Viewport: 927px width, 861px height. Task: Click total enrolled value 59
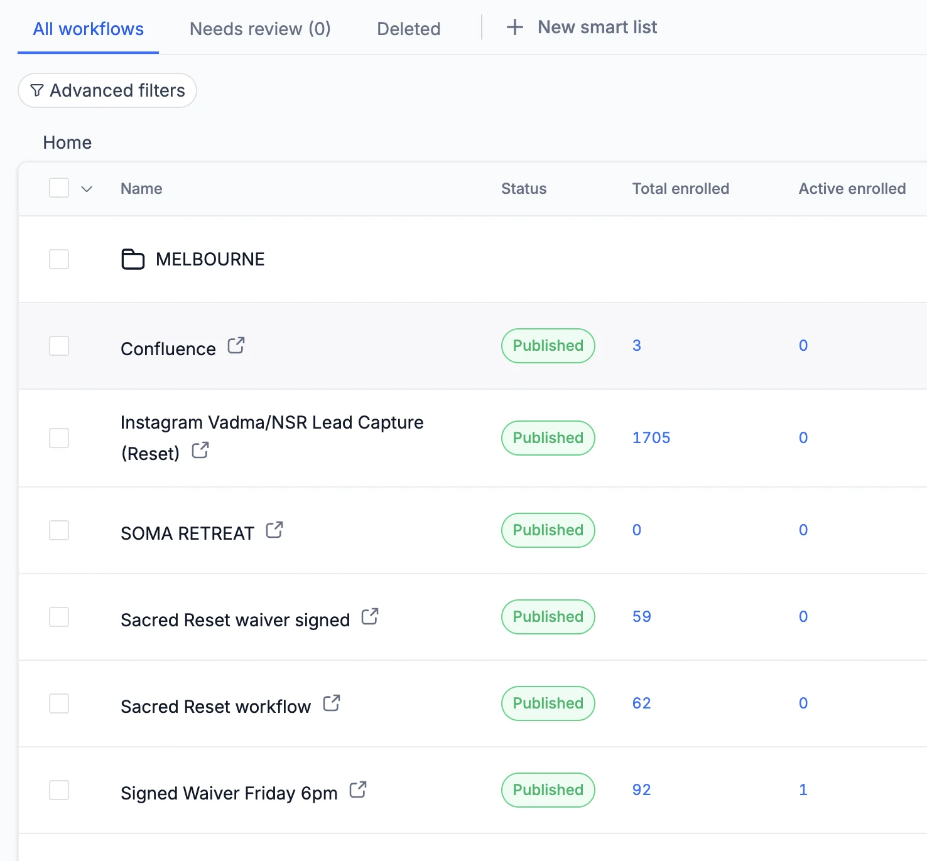click(642, 616)
